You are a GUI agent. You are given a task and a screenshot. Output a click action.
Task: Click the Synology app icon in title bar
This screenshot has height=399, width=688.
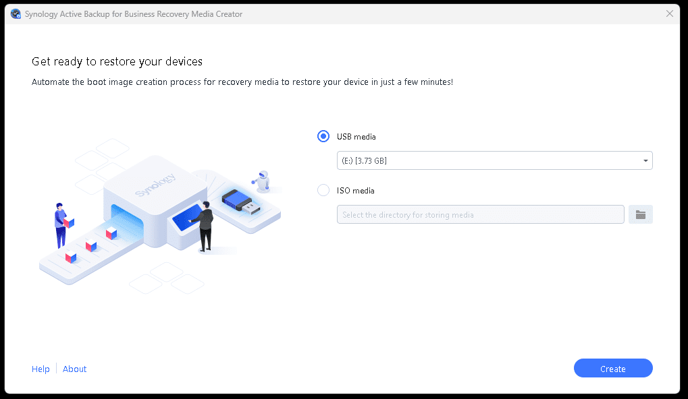16,14
